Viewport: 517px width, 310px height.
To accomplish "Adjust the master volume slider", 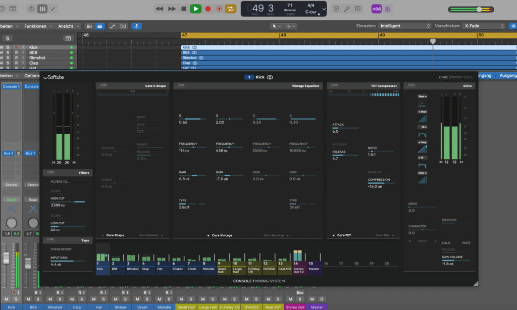I will point(471,10).
